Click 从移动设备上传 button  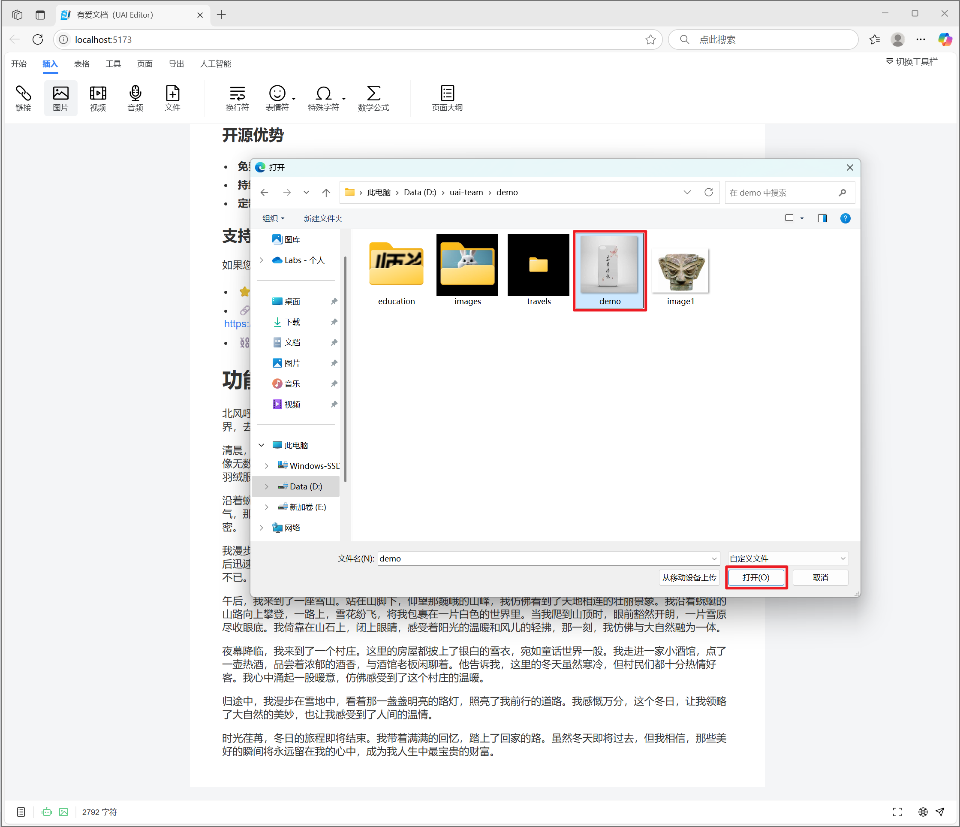689,578
